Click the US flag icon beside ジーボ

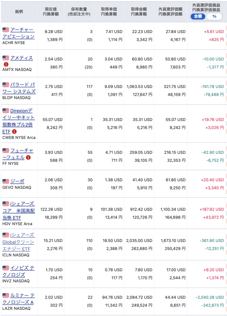tap(6, 181)
